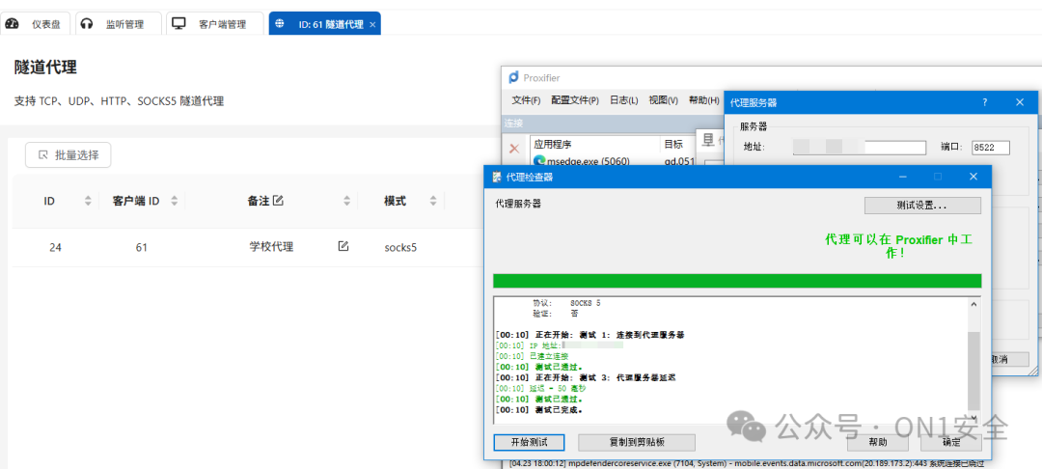Select the 学校代理 remark cell
The width and height of the screenshot is (1042, 469).
[x=271, y=247]
